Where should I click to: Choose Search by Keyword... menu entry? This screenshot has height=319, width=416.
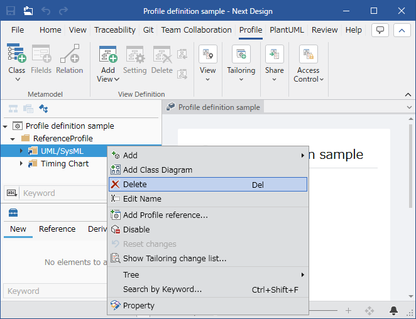tap(208, 289)
